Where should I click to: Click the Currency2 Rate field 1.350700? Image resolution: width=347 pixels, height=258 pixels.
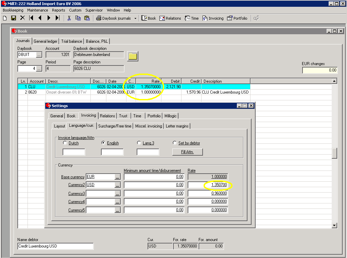(208, 185)
